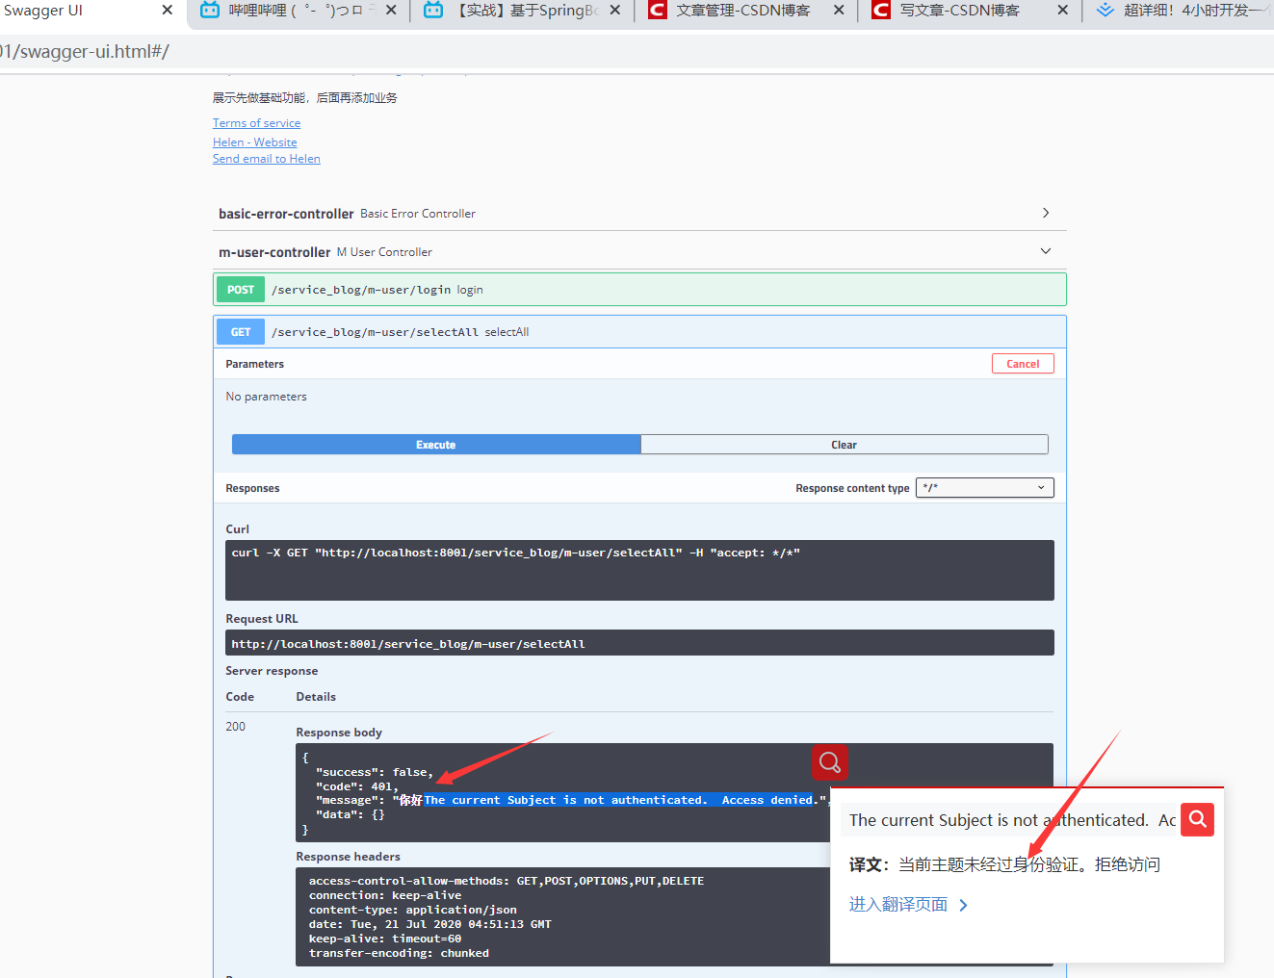Click the Clear button
This screenshot has width=1274, height=978.
click(x=845, y=444)
